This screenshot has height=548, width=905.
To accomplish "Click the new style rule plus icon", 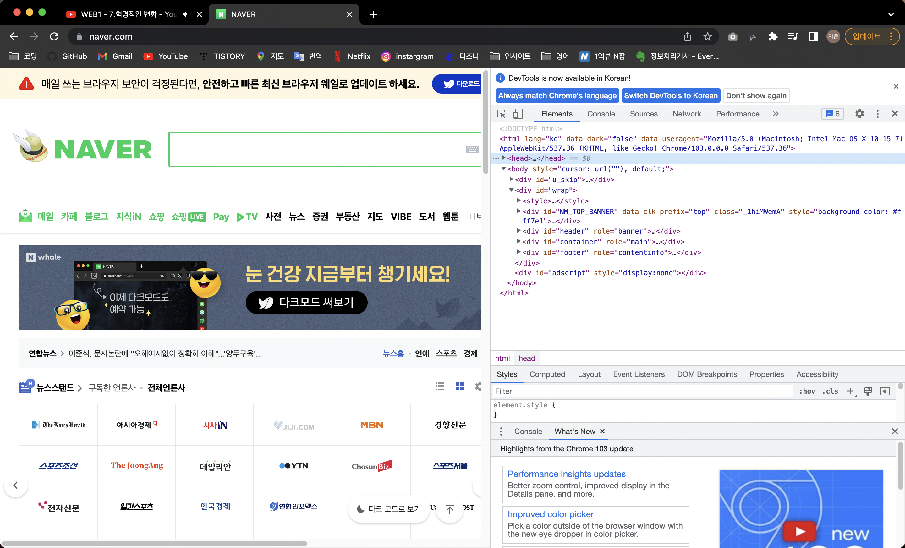I will pyautogui.click(x=850, y=391).
